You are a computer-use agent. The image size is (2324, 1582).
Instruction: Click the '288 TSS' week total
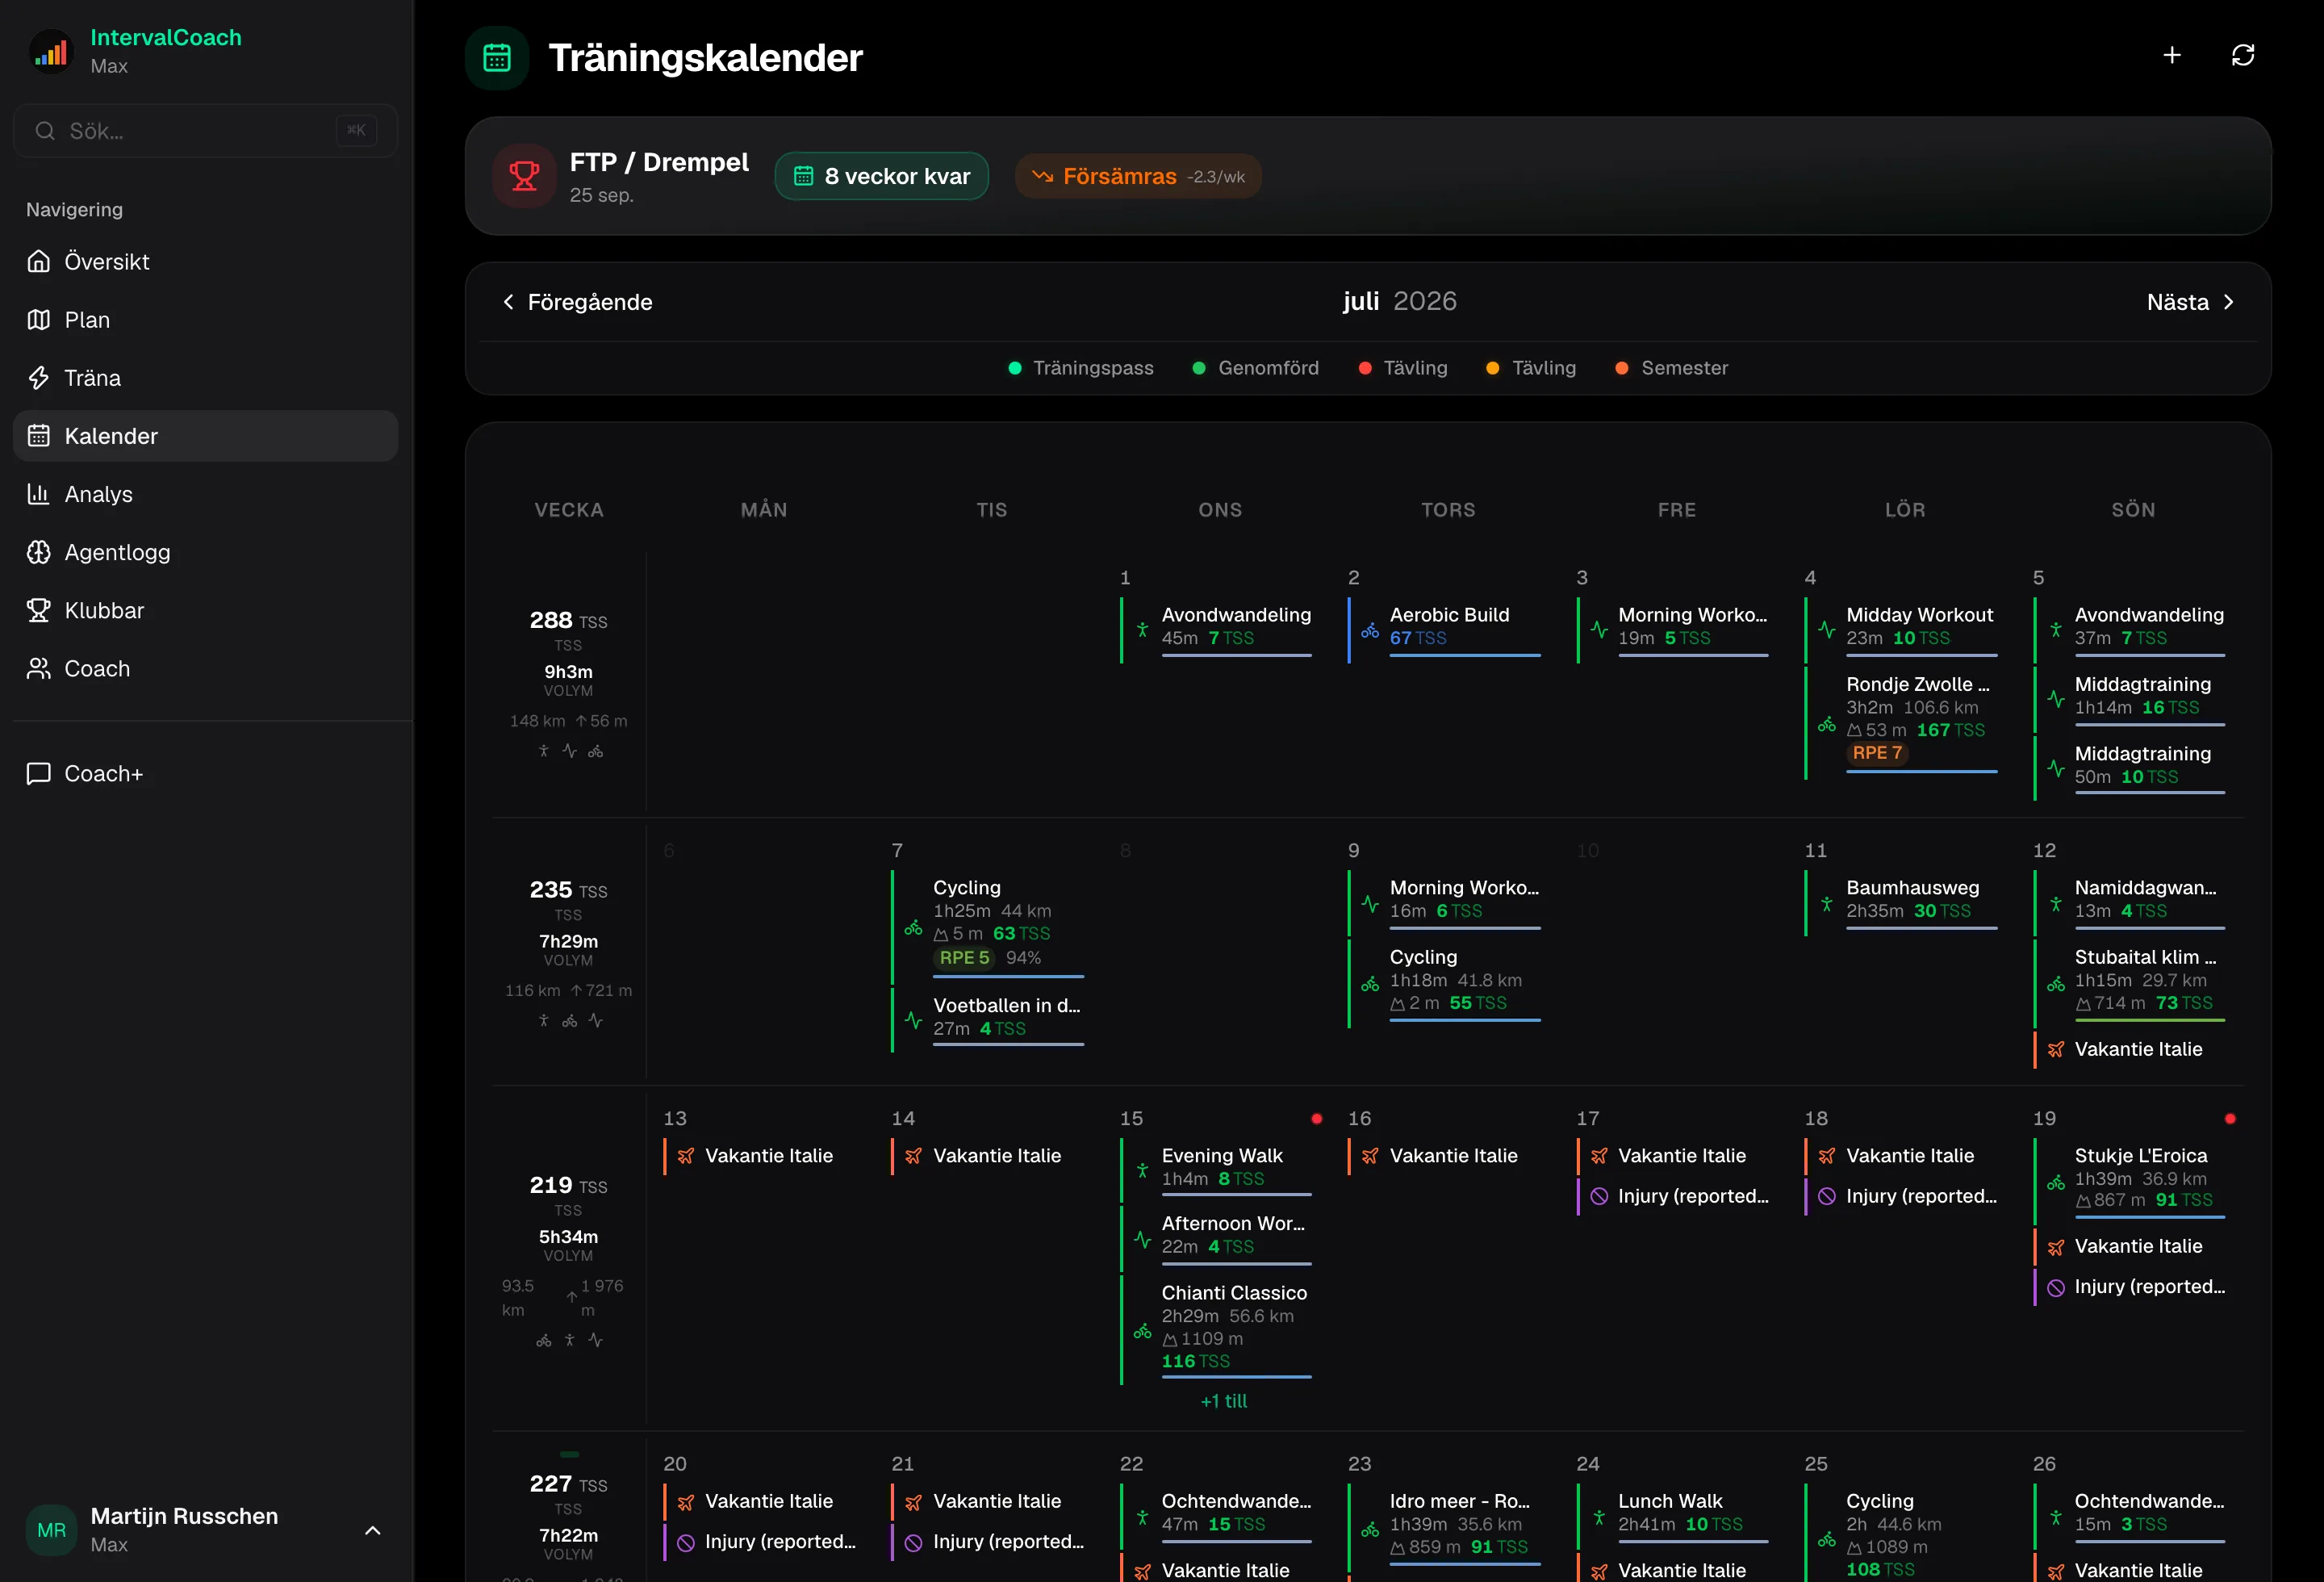point(568,620)
